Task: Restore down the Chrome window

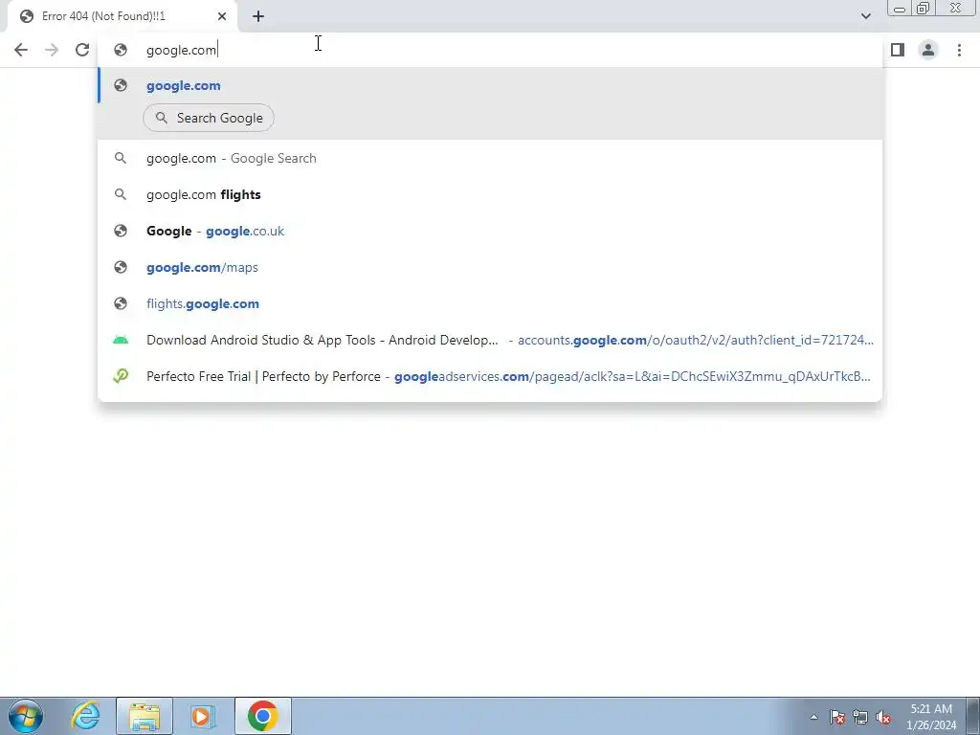Action: [x=924, y=8]
